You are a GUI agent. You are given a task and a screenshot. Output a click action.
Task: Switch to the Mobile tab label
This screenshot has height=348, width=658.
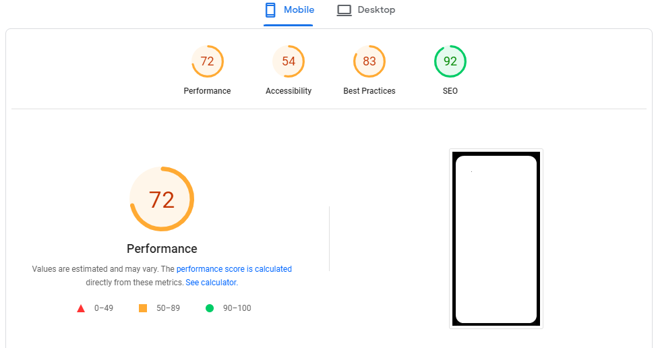[299, 10]
